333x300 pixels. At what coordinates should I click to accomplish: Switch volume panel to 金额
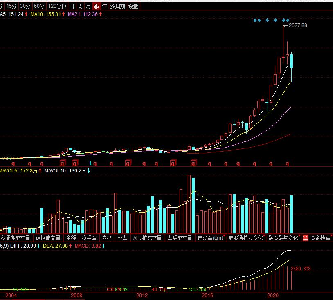pyautogui.click(x=71, y=238)
